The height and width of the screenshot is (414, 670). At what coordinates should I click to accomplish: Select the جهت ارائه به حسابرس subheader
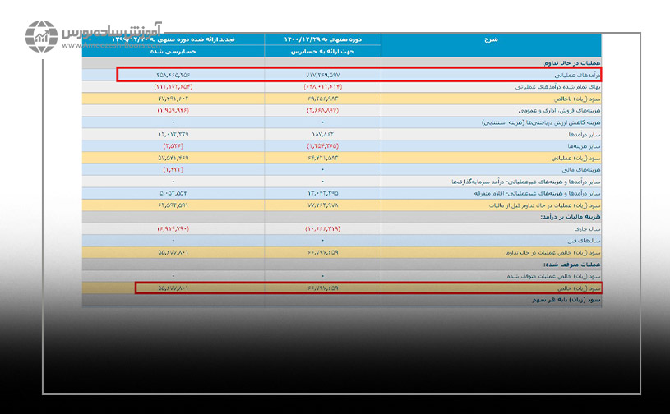point(323,50)
